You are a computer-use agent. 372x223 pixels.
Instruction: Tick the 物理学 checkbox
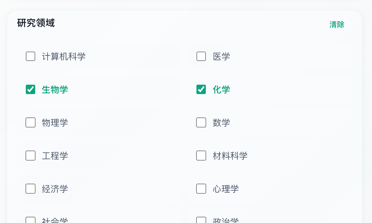[31, 123]
